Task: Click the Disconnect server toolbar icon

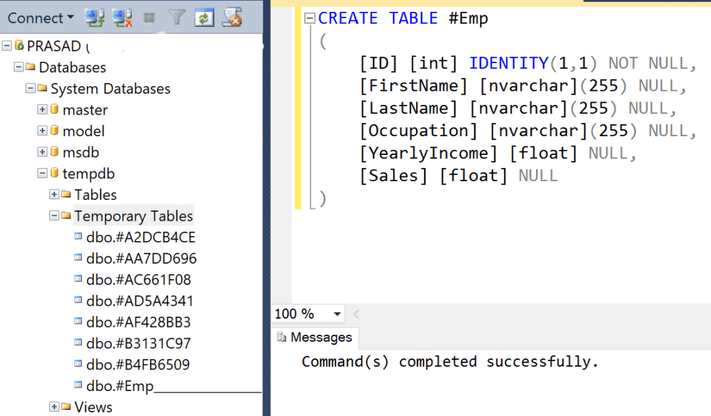Action: (121, 18)
